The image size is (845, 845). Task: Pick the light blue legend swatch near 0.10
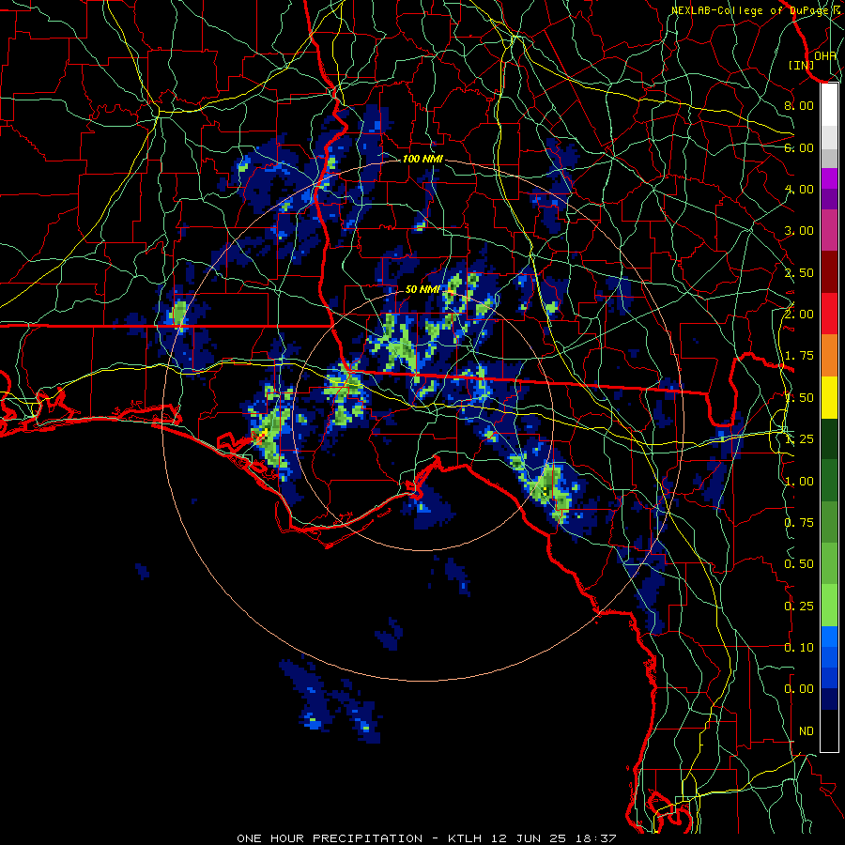pyautogui.click(x=829, y=637)
